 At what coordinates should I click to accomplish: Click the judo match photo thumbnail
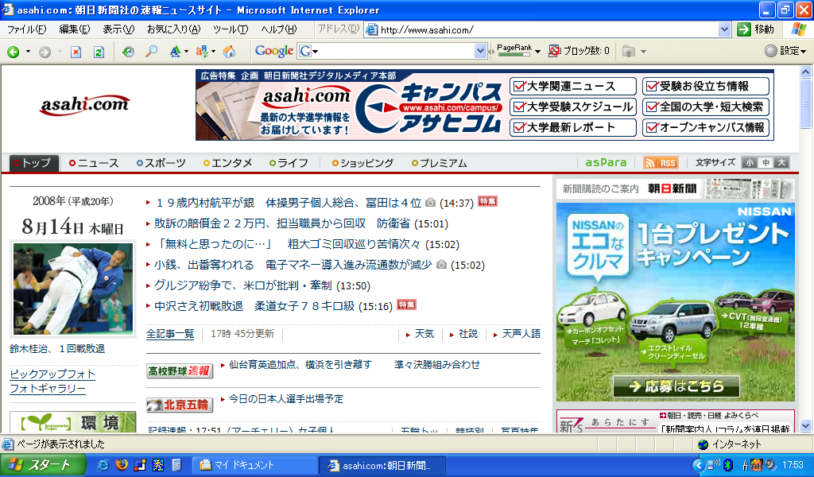tap(72, 289)
